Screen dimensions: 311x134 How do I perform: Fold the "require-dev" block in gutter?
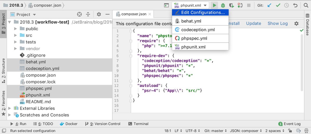coord(131,56)
